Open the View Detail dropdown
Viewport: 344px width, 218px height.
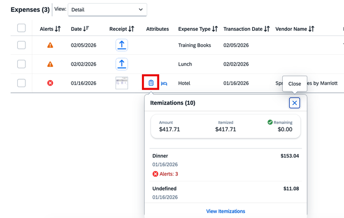pos(107,10)
